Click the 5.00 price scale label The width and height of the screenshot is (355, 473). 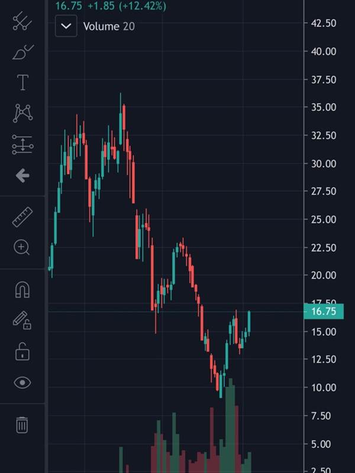pyautogui.click(x=321, y=444)
